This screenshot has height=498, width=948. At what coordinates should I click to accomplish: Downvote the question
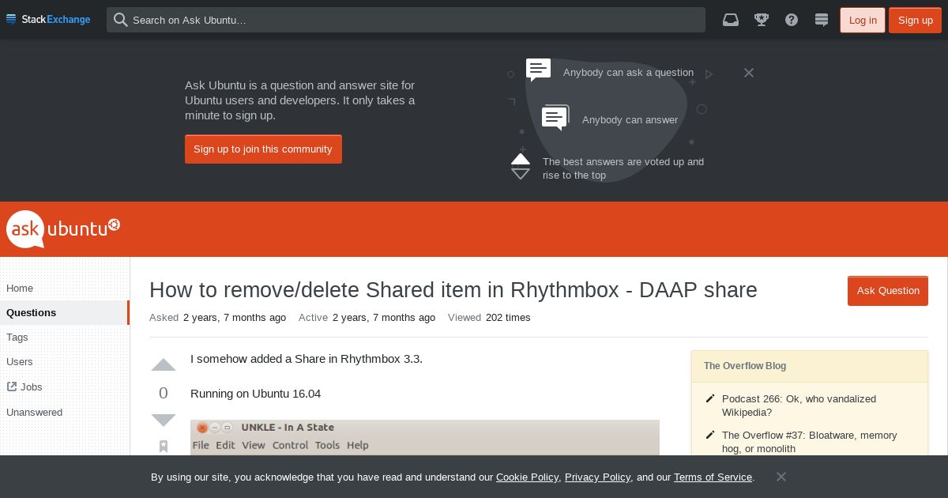click(x=164, y=420)
